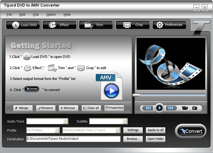Click the Apply to all button
Screen dimensions: 213x153
[155, 130]
